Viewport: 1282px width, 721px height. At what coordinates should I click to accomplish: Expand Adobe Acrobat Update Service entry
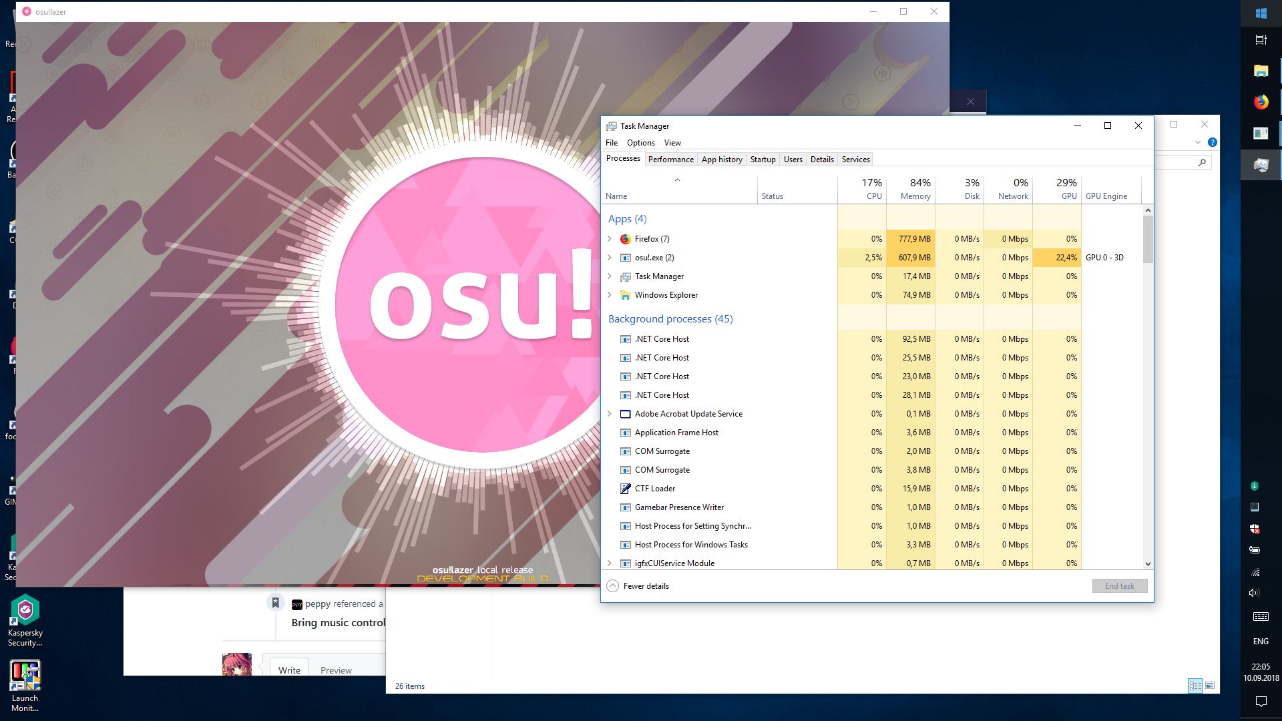click(610, 414)
